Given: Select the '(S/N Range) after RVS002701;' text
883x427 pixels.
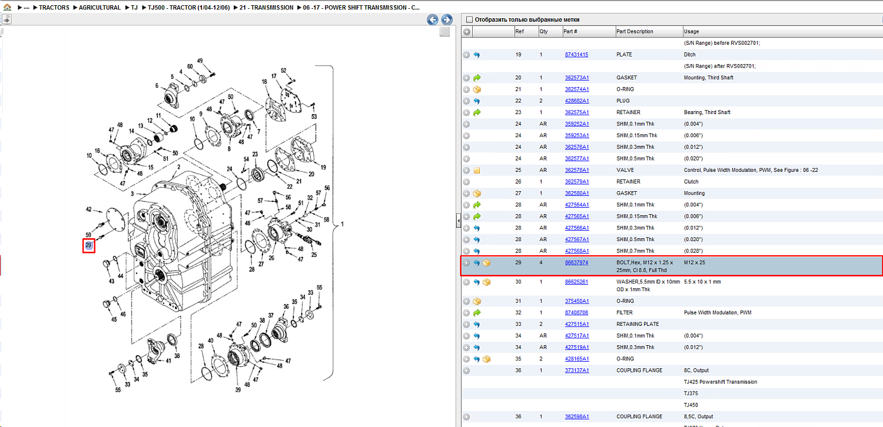Looking at the screenshot, I should 720,66.
